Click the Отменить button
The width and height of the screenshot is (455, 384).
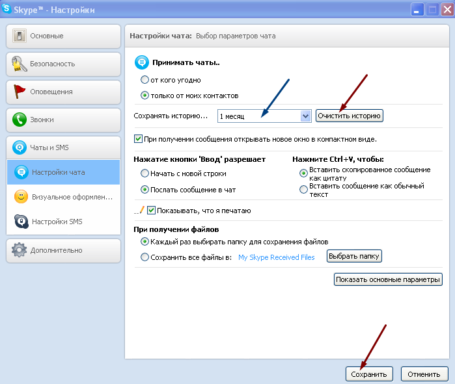tap(424, 374)
